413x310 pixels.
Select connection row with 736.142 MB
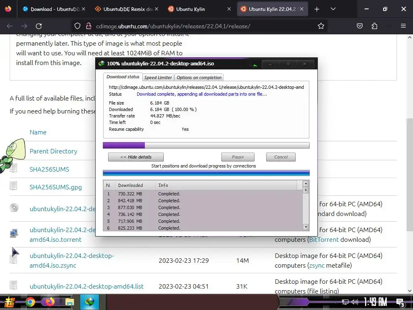[203, 214]
